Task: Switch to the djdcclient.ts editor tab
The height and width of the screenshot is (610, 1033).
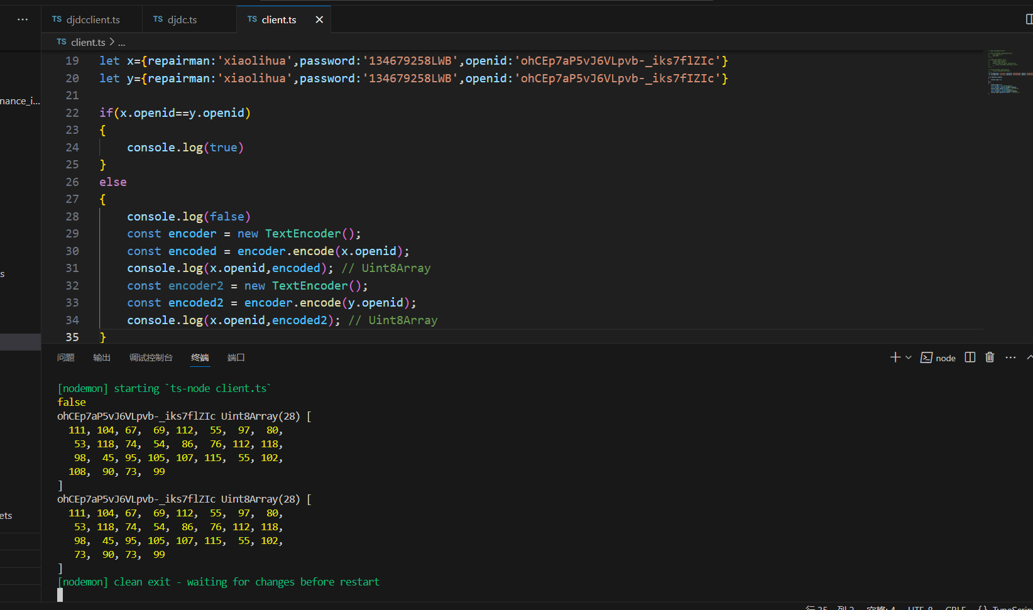Action: tap(92, 19)
